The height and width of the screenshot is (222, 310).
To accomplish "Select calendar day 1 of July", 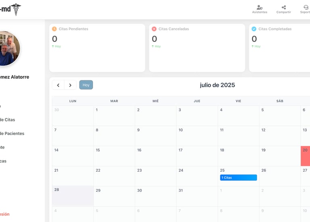I will click(x=114, y=116).
